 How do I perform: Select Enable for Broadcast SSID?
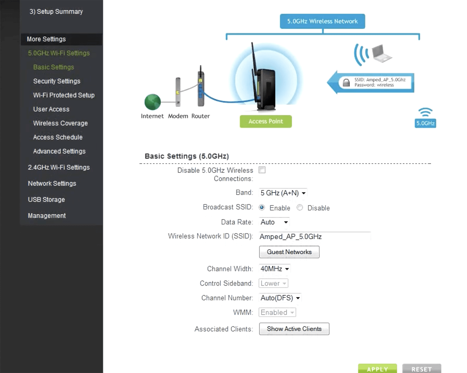coord(262,207)
